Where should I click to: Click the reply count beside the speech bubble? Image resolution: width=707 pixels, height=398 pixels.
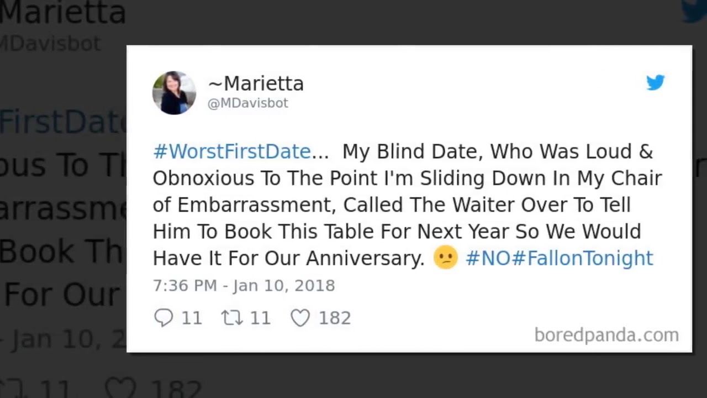click(192, 318)
